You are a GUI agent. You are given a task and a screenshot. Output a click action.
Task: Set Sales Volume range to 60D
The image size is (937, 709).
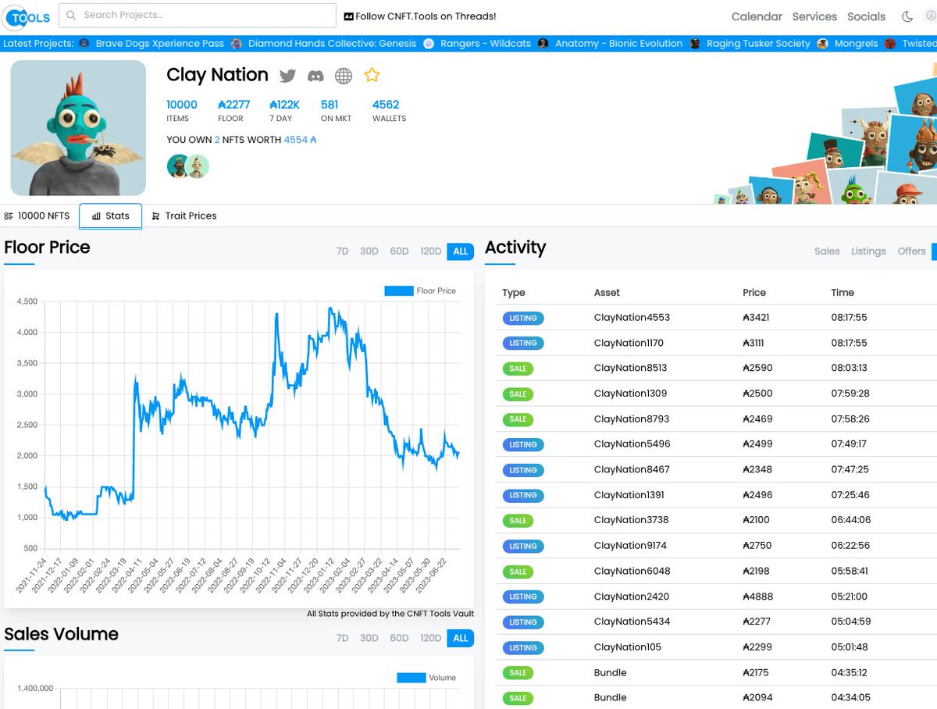399,638
